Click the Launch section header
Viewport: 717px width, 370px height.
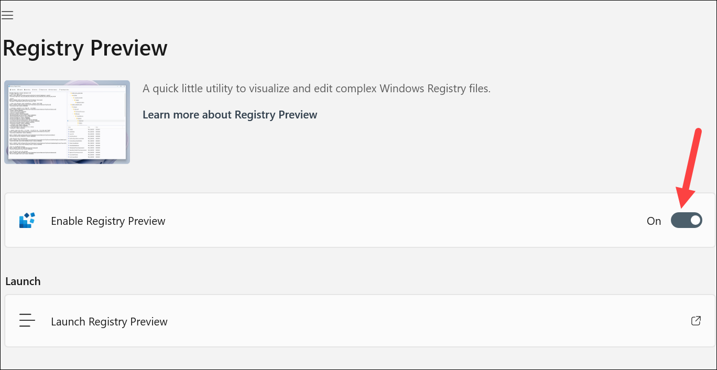click(23, 281)
